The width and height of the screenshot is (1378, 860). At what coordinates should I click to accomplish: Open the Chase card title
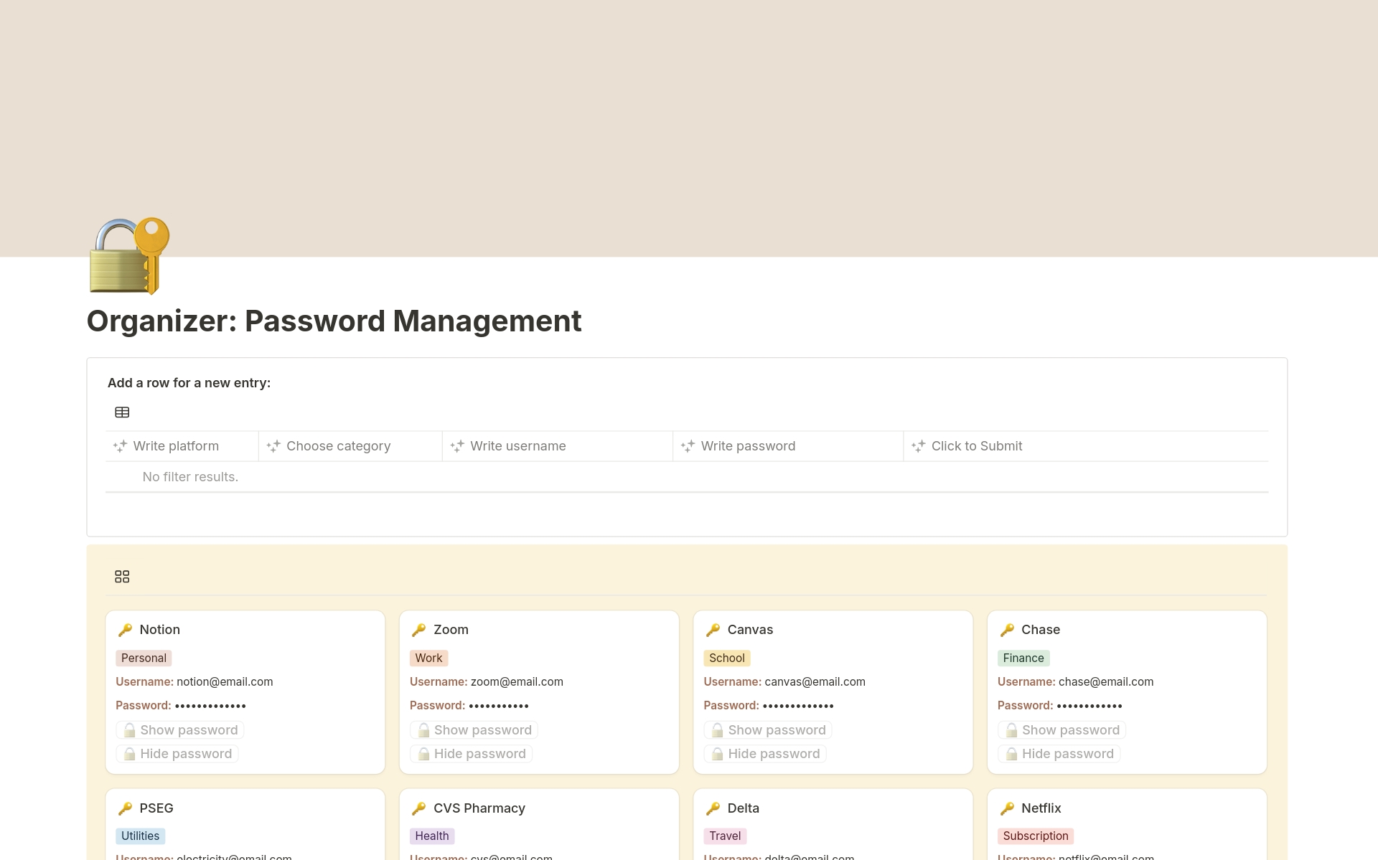[x=1041, y=630]
